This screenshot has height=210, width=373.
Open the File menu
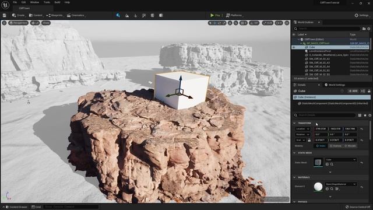point(15,2)
